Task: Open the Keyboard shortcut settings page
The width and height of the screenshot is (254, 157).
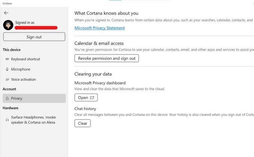Action: [25, 59]
